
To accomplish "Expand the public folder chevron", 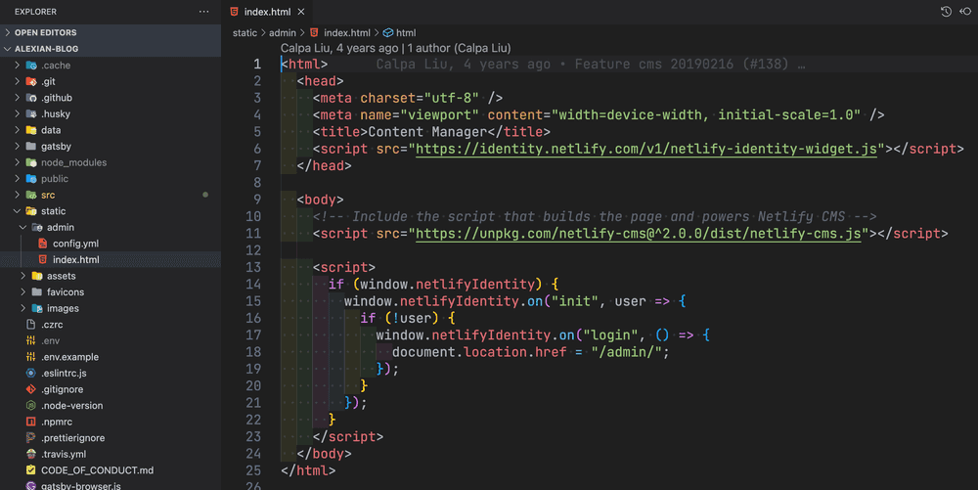I will coord(18,178).
